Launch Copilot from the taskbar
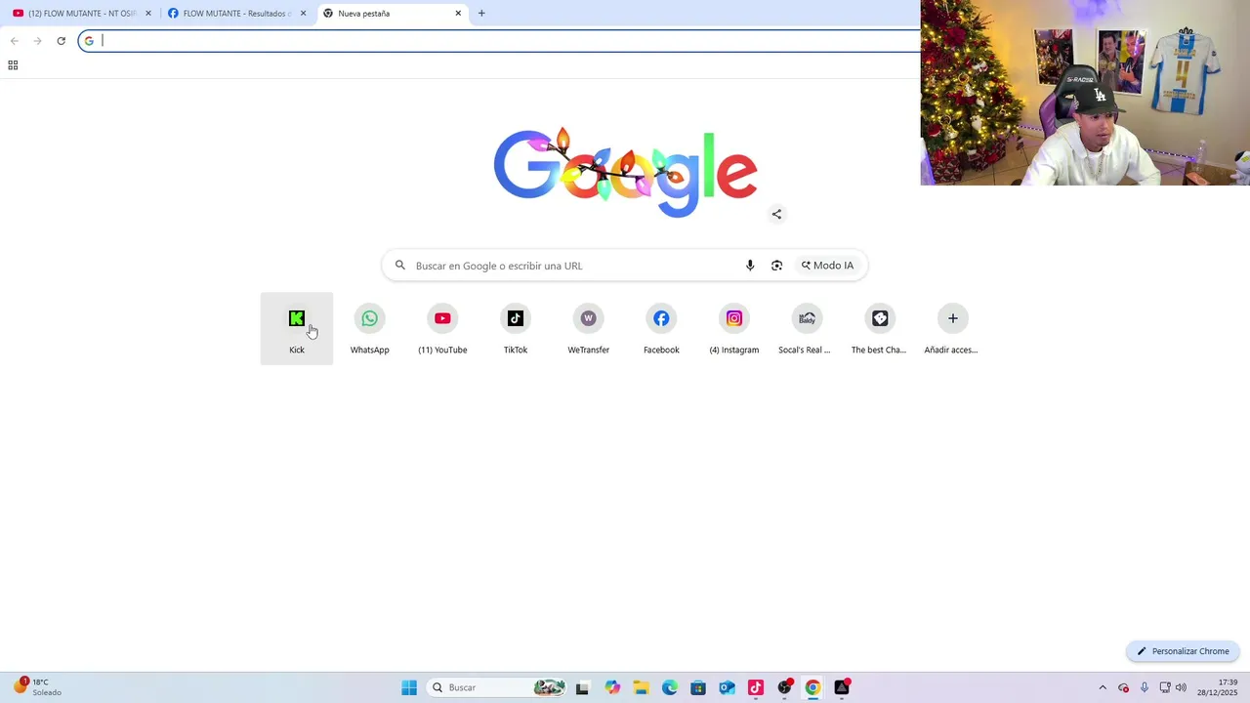1250x703 pixels. (x=612, y=687)
